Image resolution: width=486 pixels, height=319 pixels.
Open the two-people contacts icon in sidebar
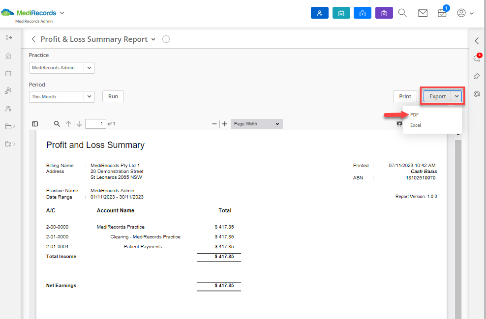(8, 109)
